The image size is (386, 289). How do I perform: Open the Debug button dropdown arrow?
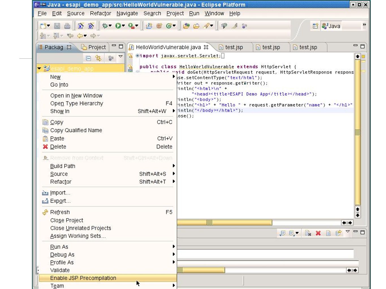point(110,26)
